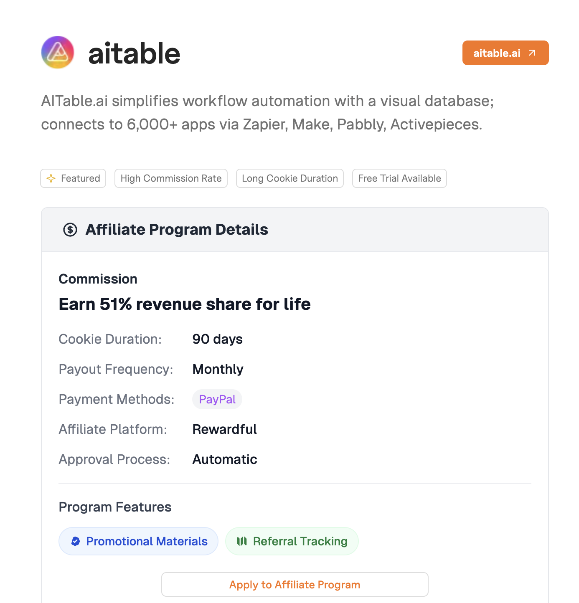Expand the Affiliate Program Details section

(176, 229)
